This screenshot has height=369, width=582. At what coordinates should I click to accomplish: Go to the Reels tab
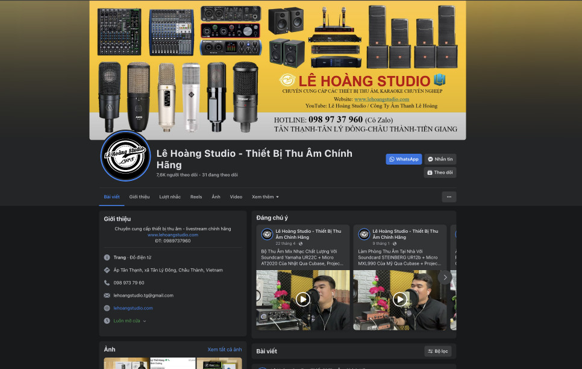click(x=196, y=197)
